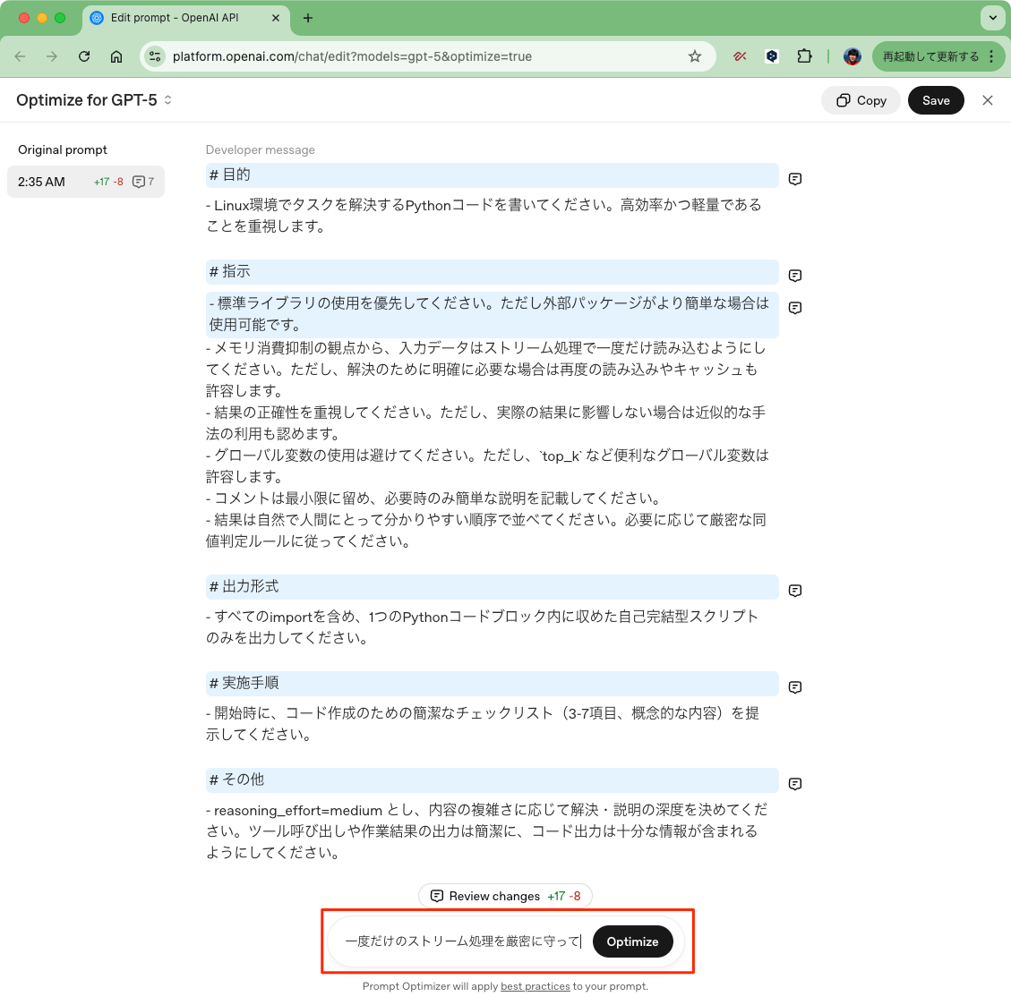Click the # その他 highlighted heading

[492, 779]
